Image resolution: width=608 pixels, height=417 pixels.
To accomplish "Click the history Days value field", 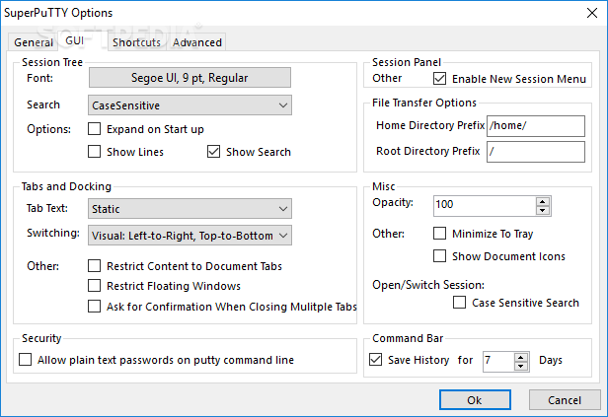I will click(x=498, y=362).
